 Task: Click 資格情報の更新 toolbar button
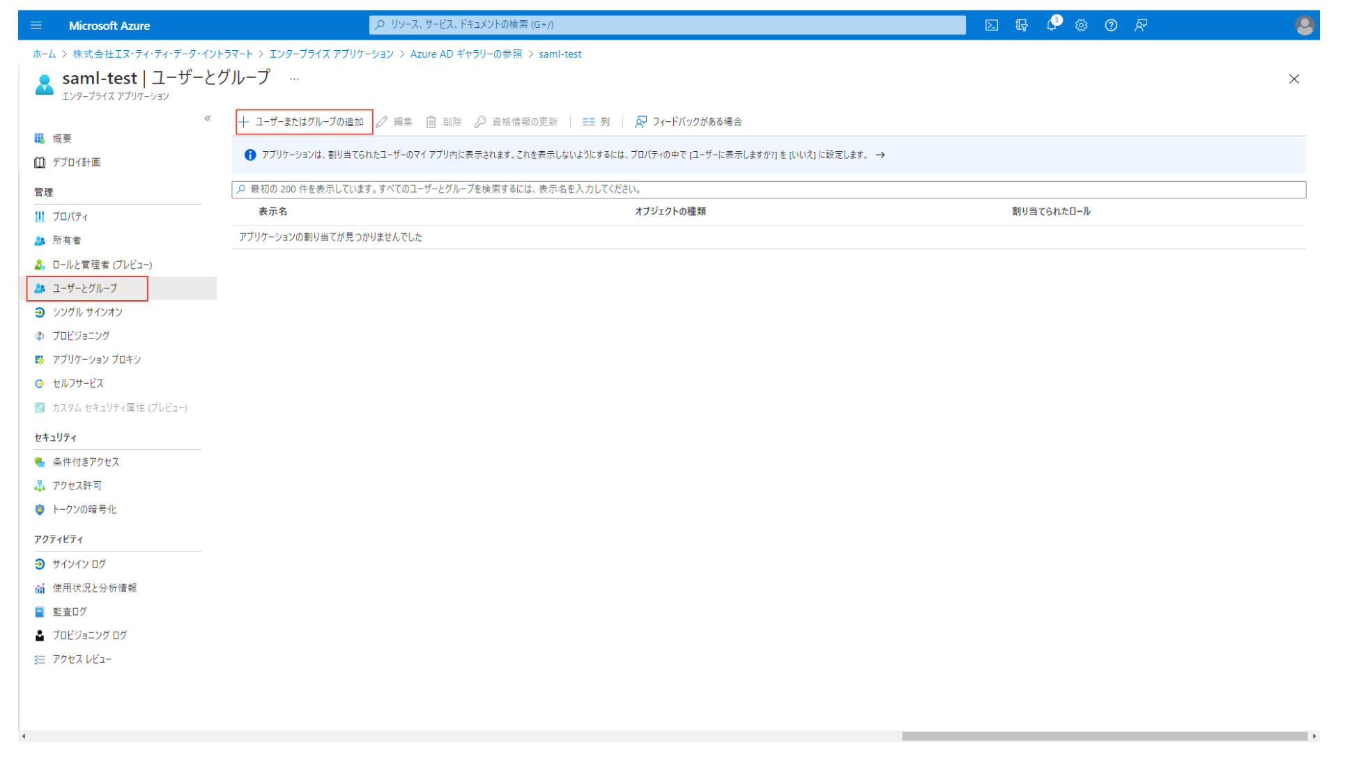pos(516,122)
